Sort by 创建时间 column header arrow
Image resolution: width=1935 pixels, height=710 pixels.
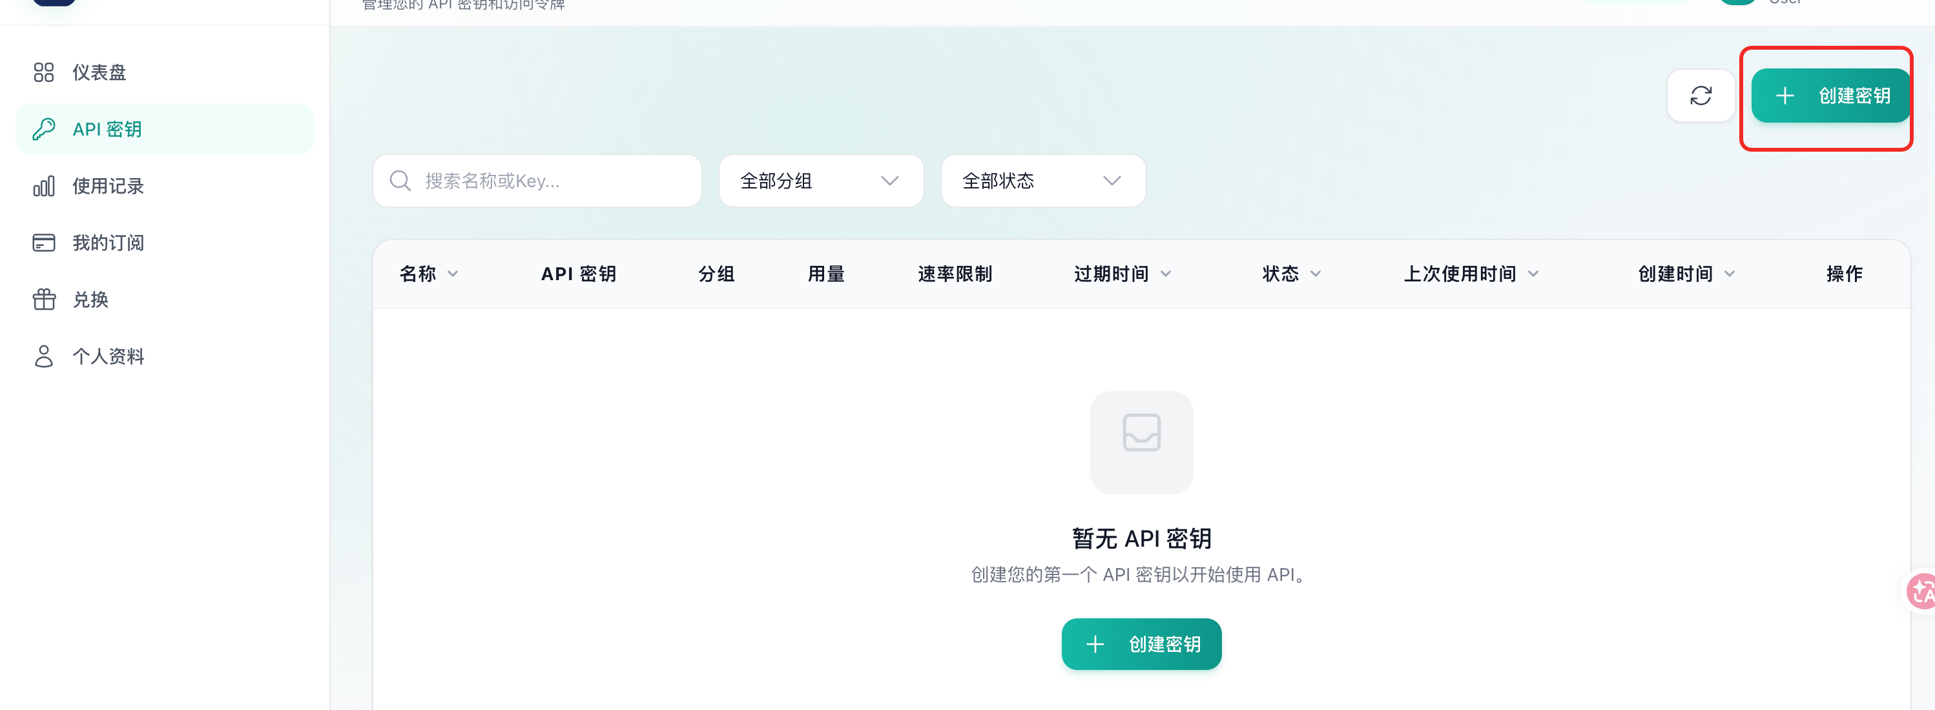click(1730, 274)
